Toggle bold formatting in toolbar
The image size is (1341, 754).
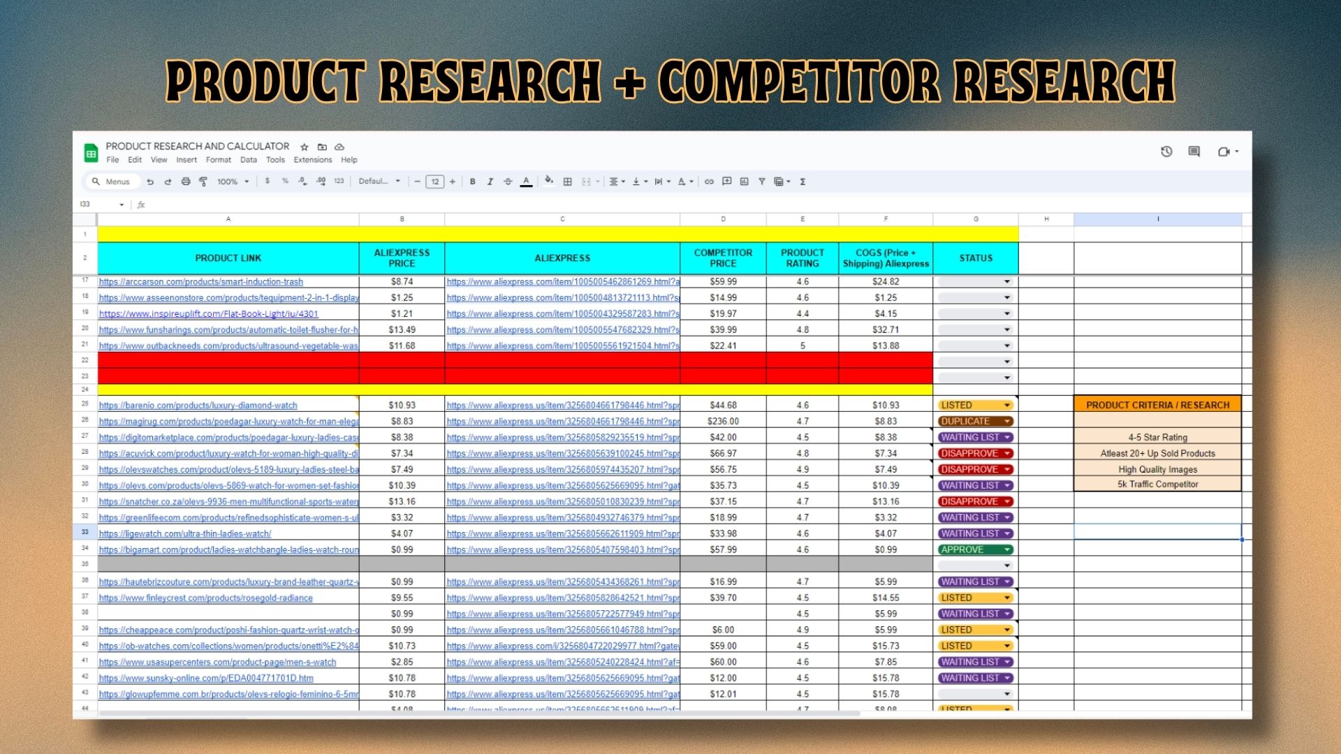click(x=473, y=182)
